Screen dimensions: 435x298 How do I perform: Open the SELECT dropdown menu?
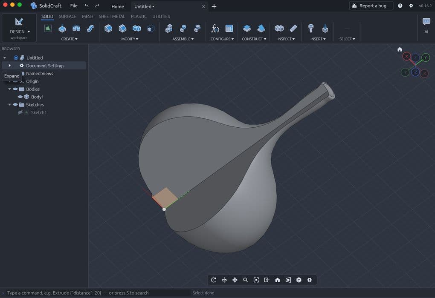coord(347,39)
